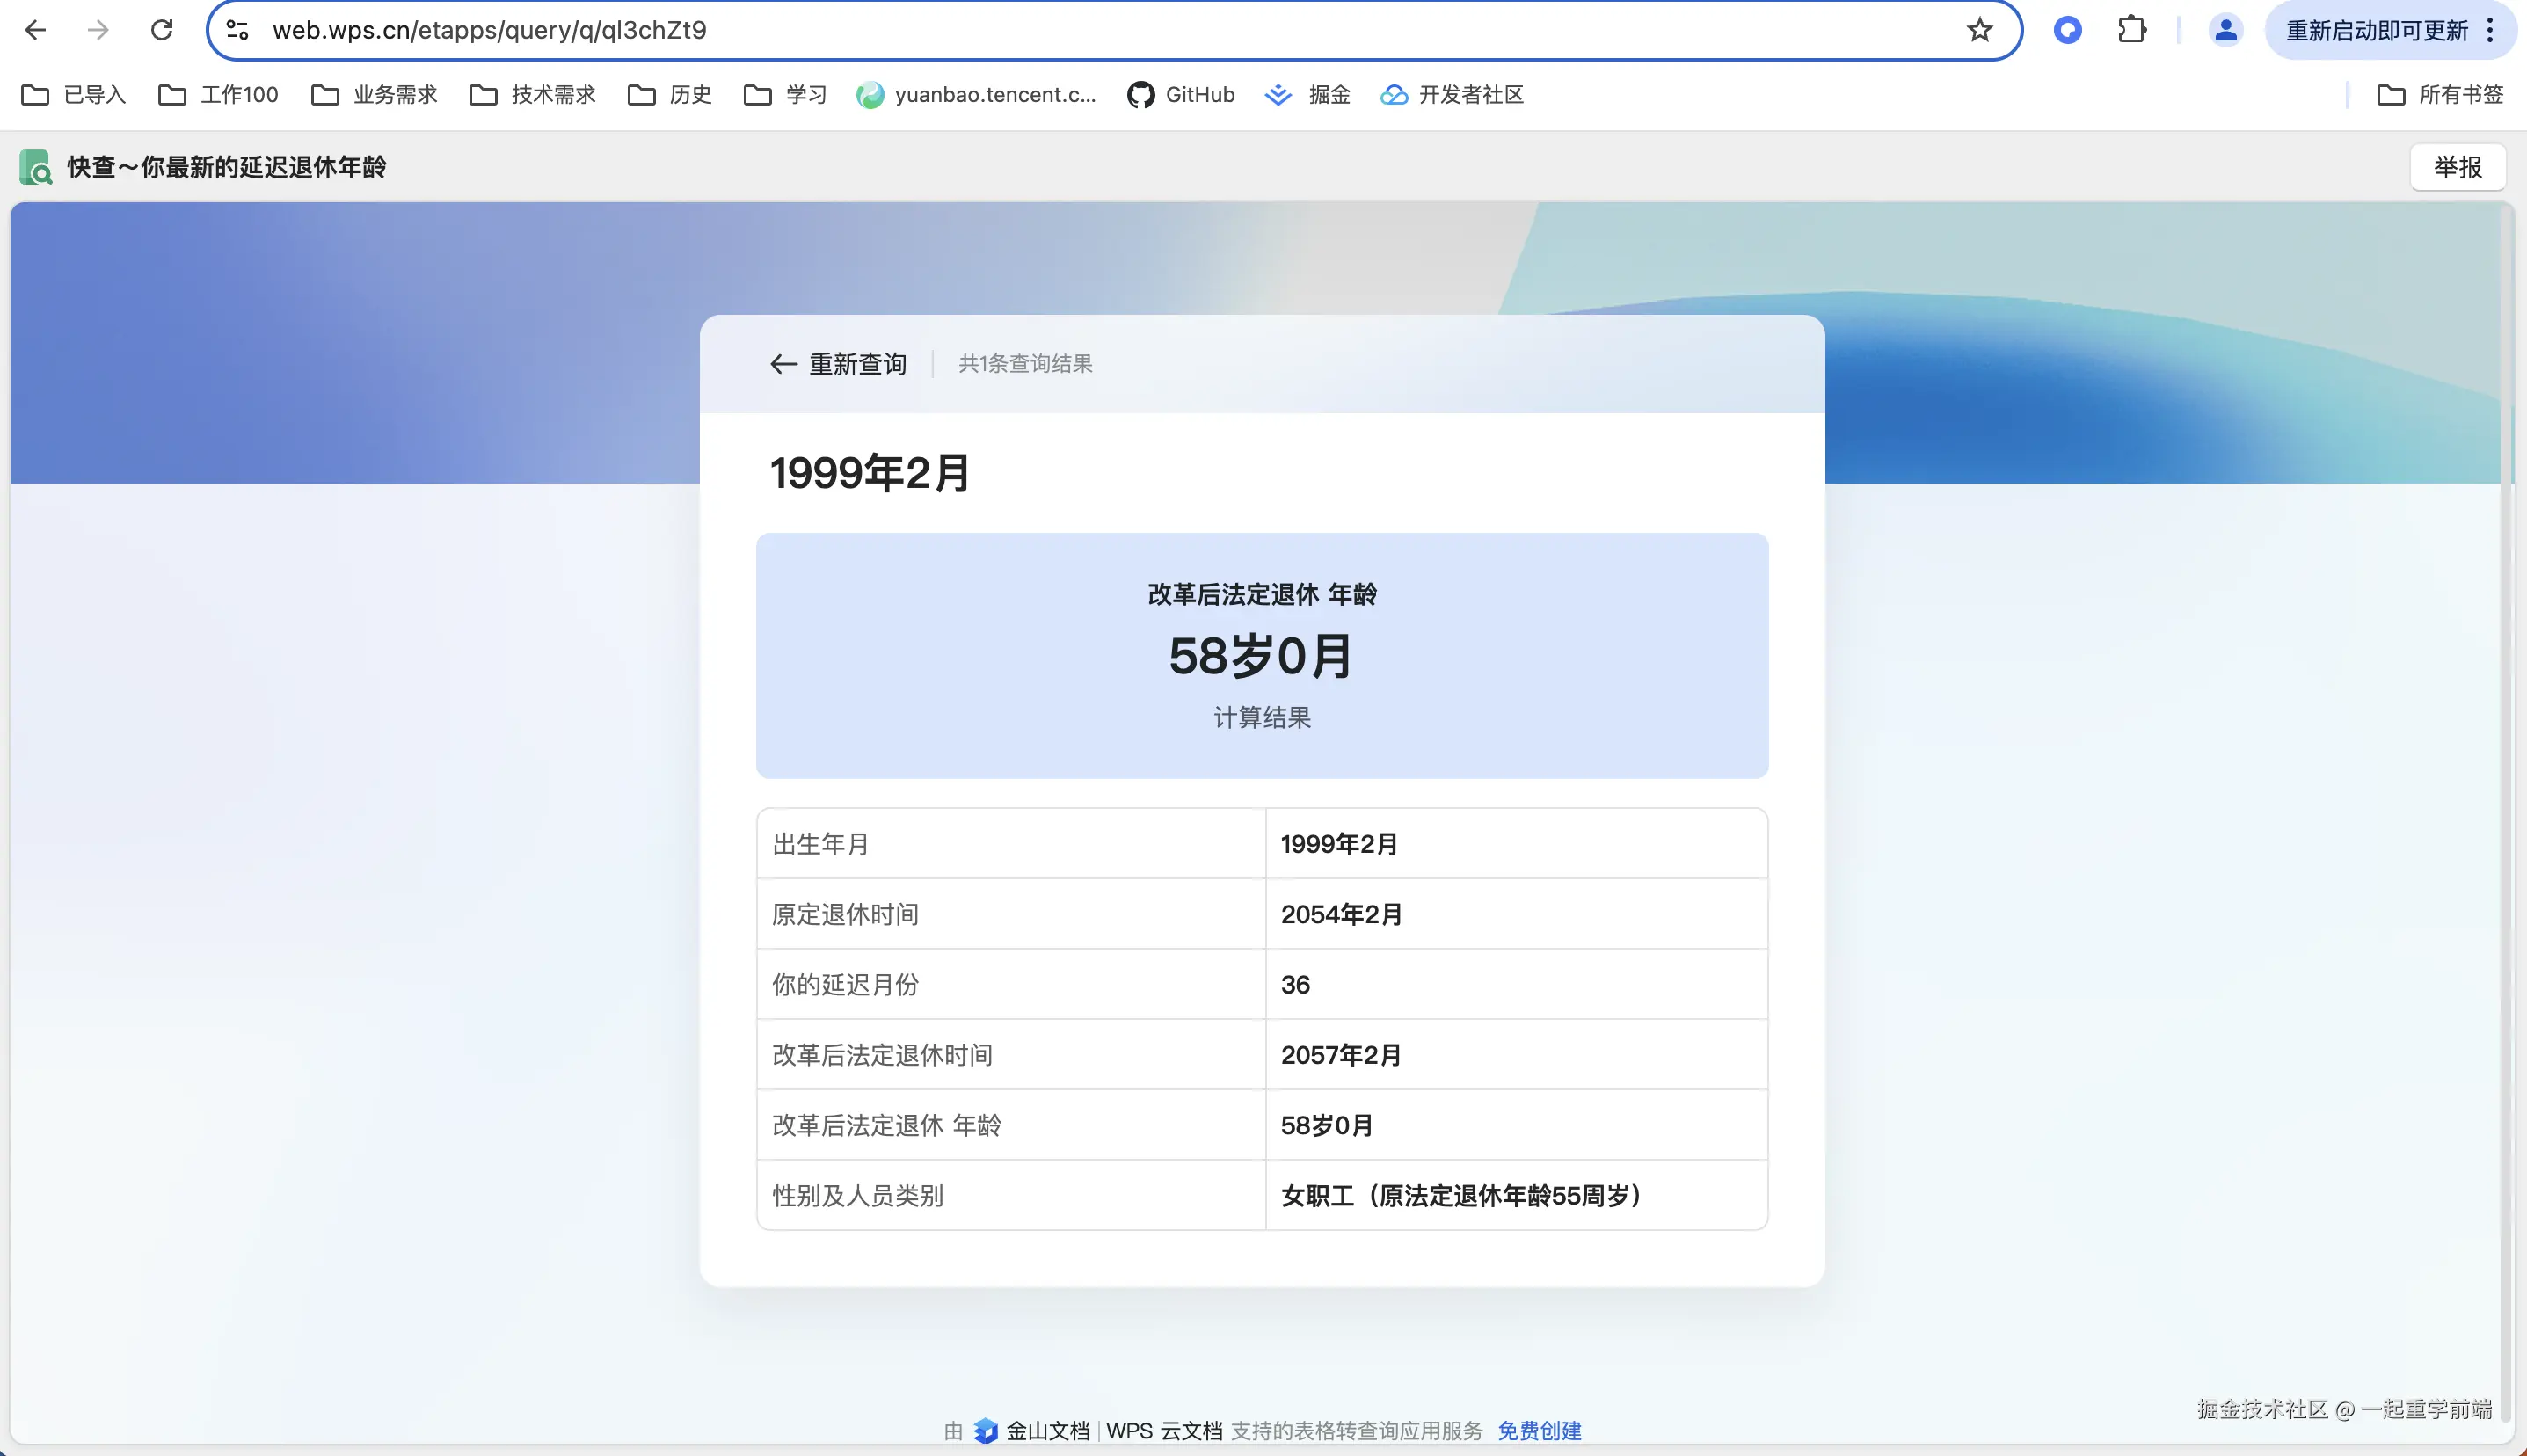Go back via 重新查询
2527x1456 pixels.
pos(839,364)
